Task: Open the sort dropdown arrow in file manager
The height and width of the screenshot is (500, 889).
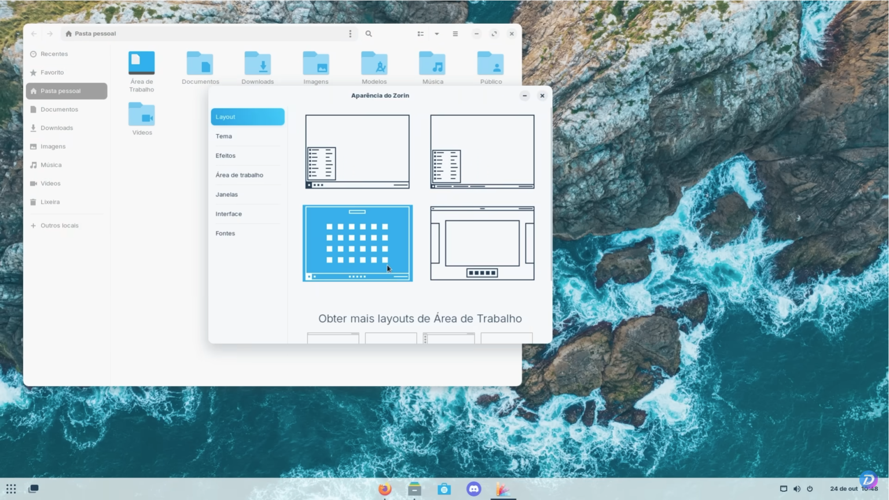Action: click(x=436, y=34)
